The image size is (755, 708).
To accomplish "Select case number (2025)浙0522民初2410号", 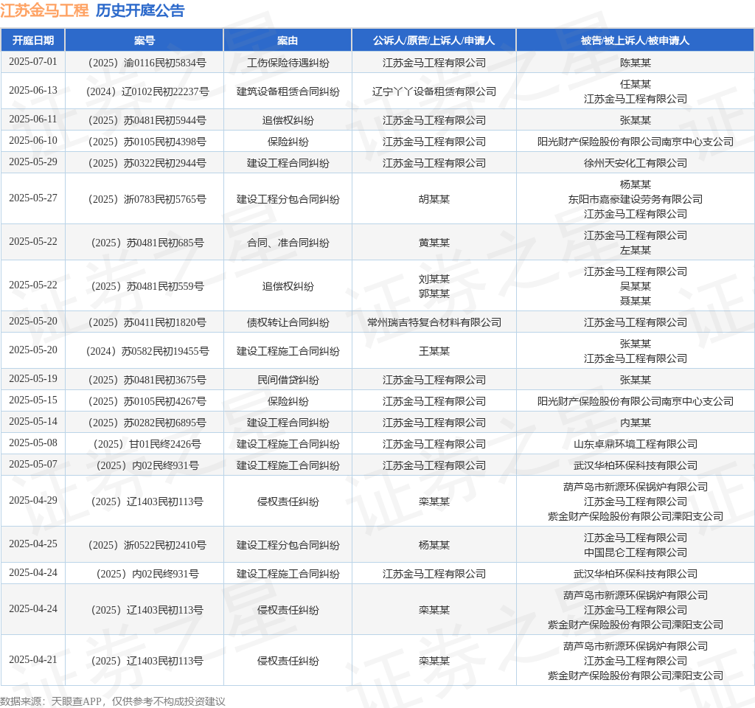I will point(147,545).
